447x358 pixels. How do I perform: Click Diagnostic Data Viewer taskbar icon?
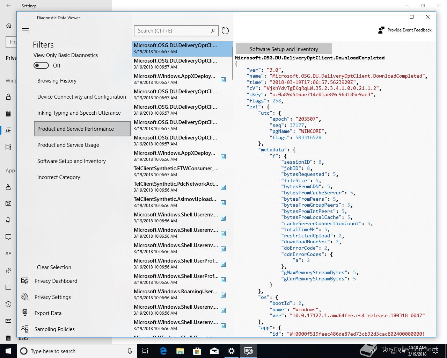click(249, 351)
